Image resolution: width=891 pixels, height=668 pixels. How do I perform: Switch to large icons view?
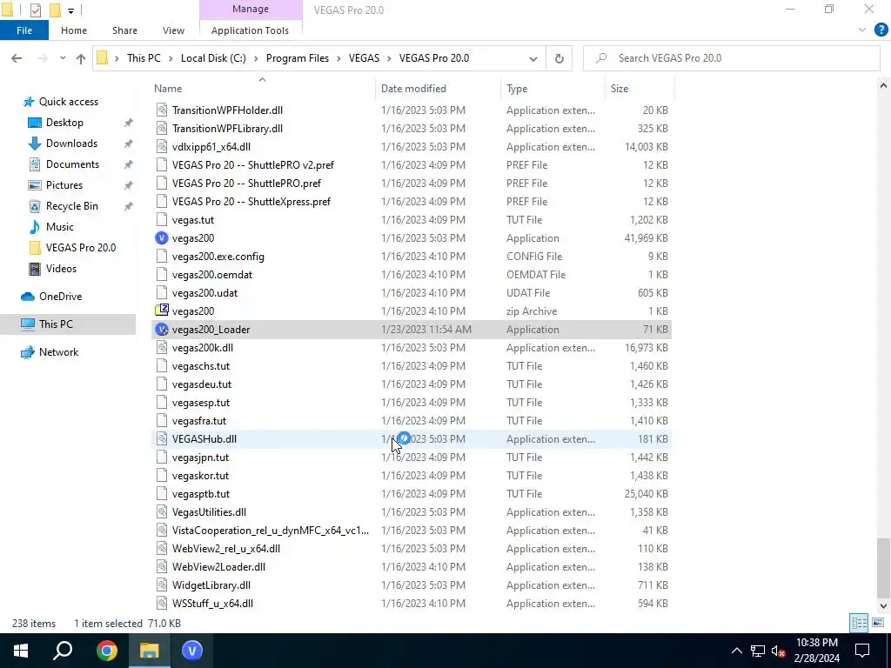click(878, 623)
